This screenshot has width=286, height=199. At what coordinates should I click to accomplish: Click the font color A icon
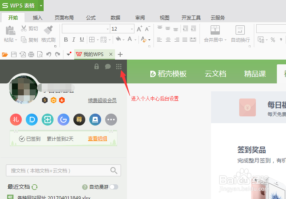pos(130,39)
